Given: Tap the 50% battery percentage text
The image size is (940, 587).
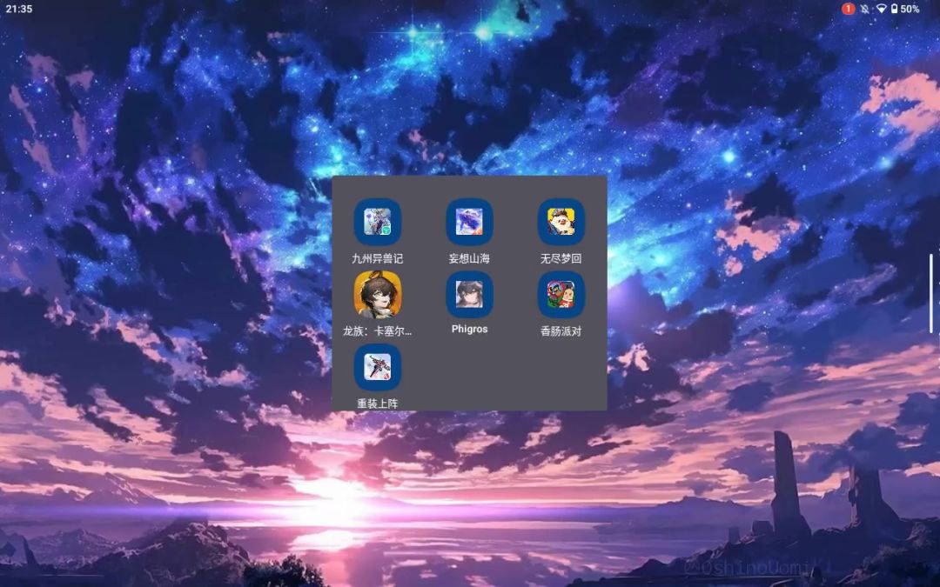Looking at the screenshot, I should click(910, 9).
